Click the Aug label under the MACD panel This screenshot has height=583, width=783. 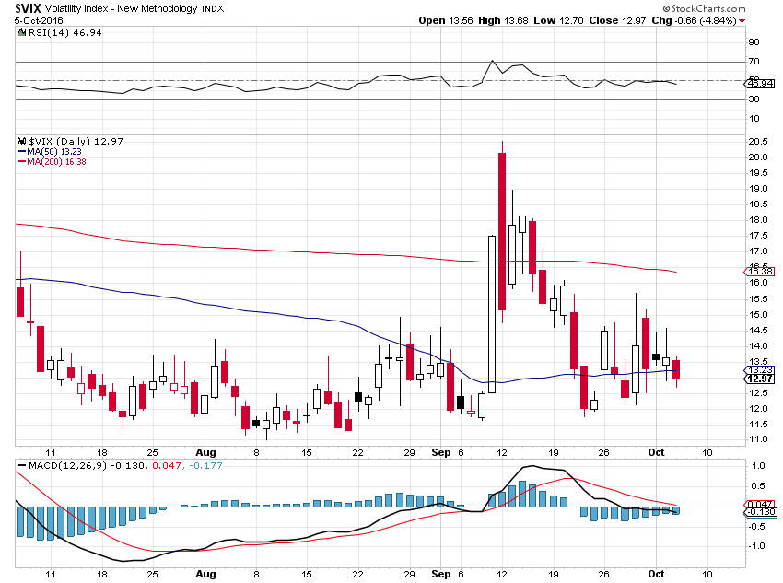(x=205, y=574)
